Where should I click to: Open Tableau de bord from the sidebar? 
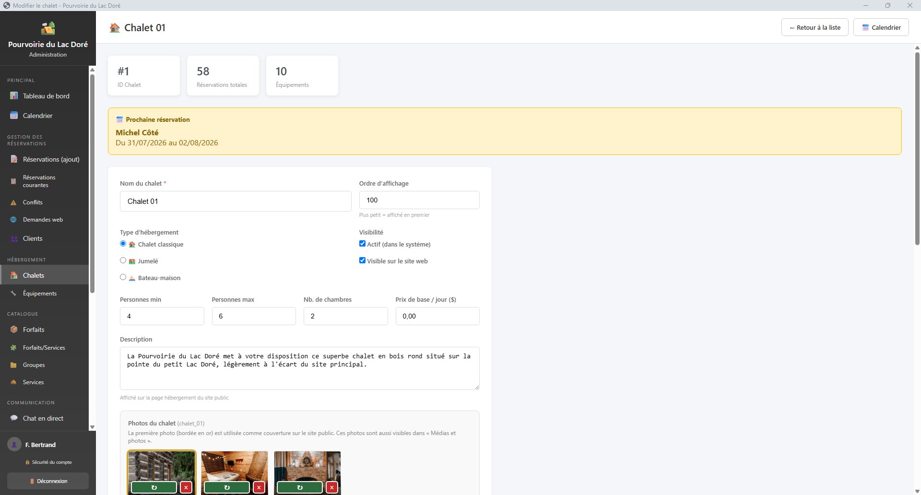(x=44, y=96)
